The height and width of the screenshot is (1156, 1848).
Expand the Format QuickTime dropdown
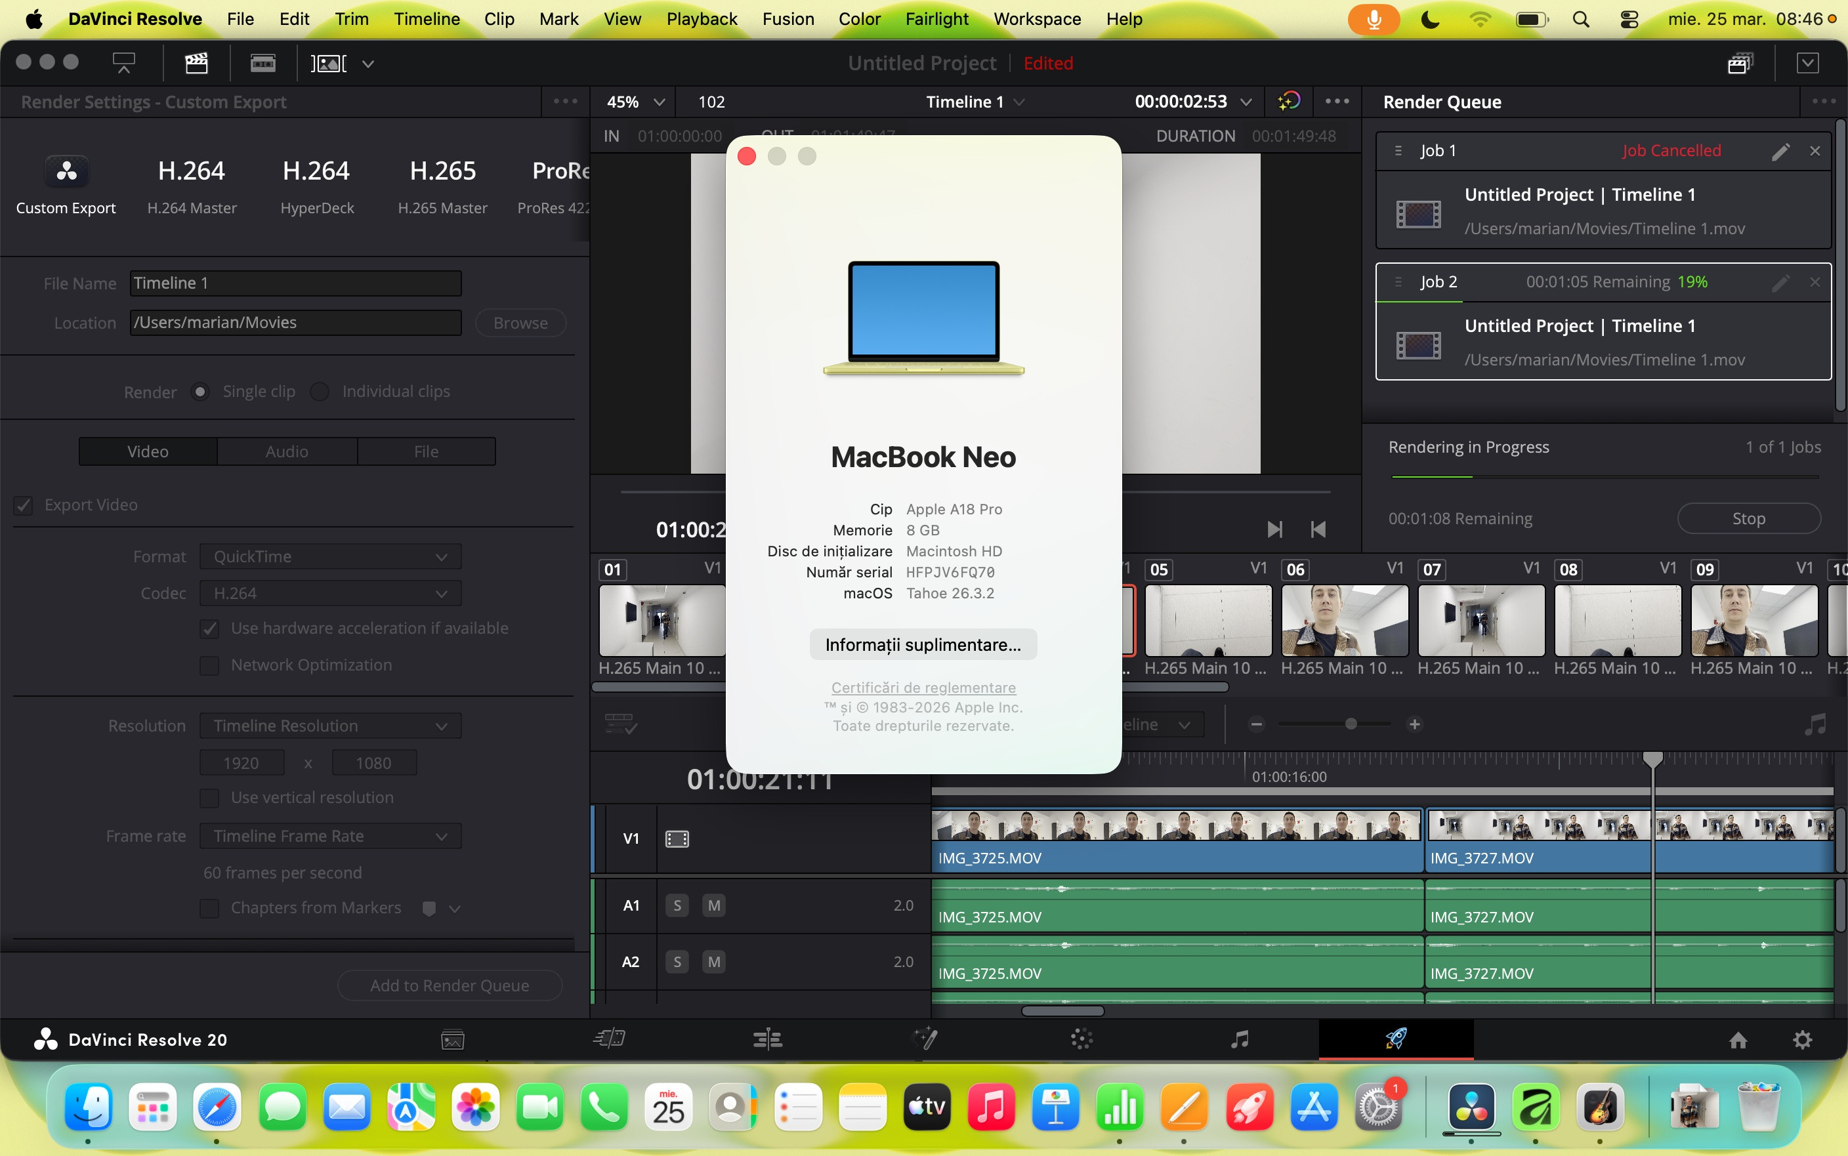(330, 556)
